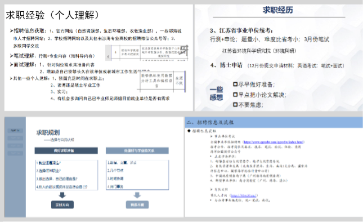Click the diamond bullet before 招聘信息获取
Image resolution: width=363 pixels, height=222 pixels.
pos(189,131)
